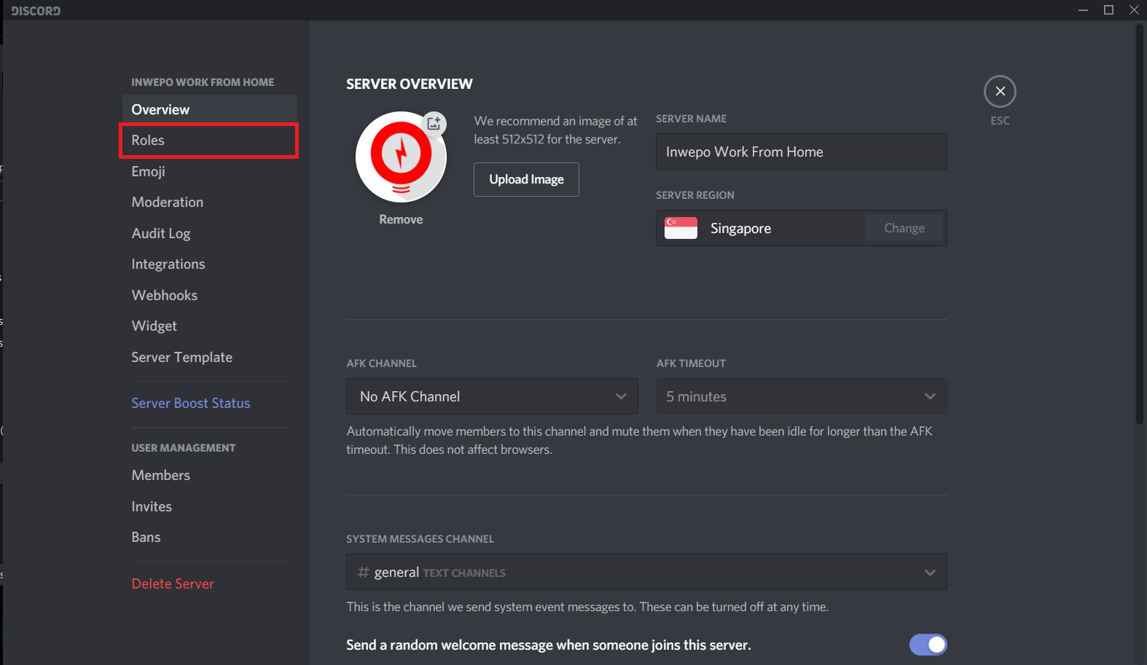This screenshot has height=665, width=1147.
Task: Expand the AFK Channel dropdown
Action: click(x=492, y=396)
